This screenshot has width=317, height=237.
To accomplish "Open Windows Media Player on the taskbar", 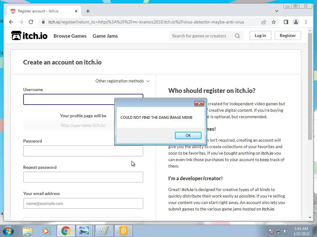I will pyautogui.click(x=46, y=231).
